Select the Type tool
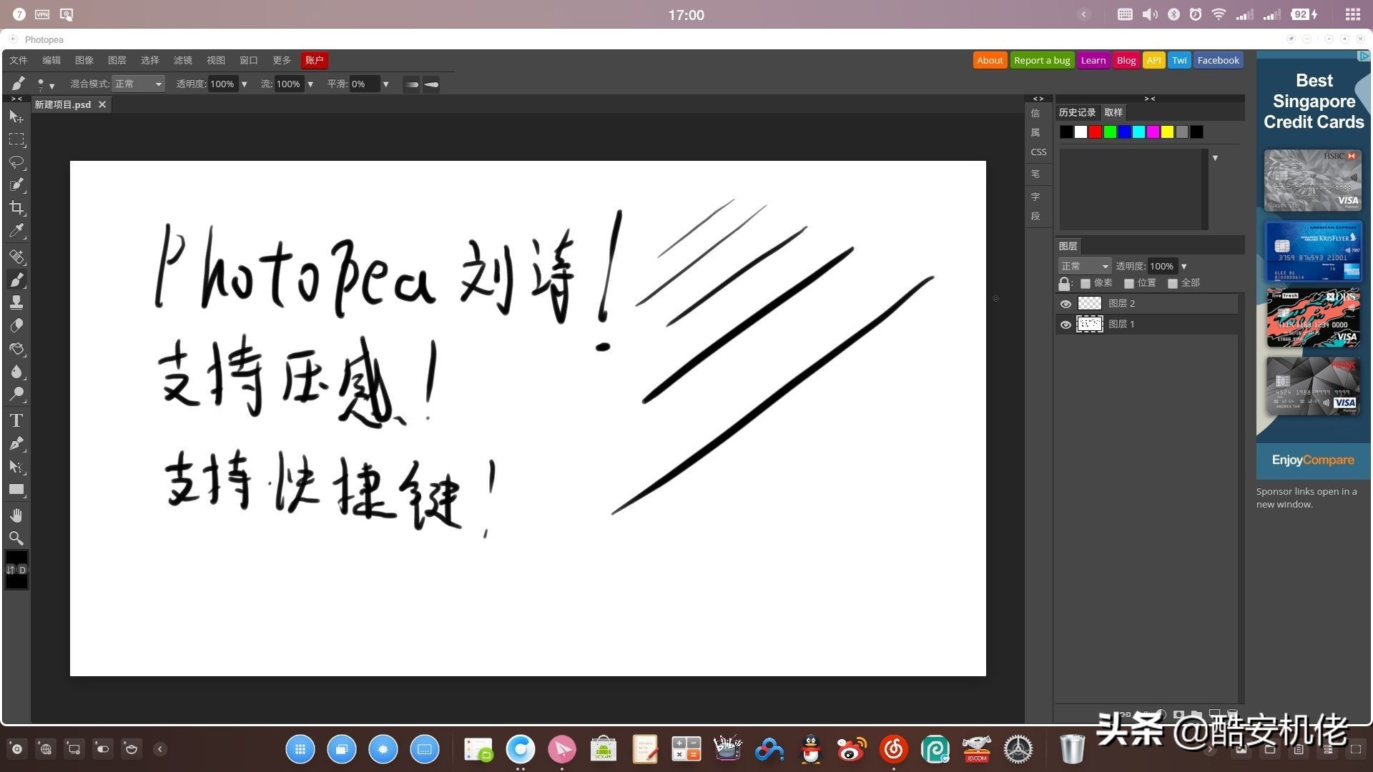 [x=16, y=420]
